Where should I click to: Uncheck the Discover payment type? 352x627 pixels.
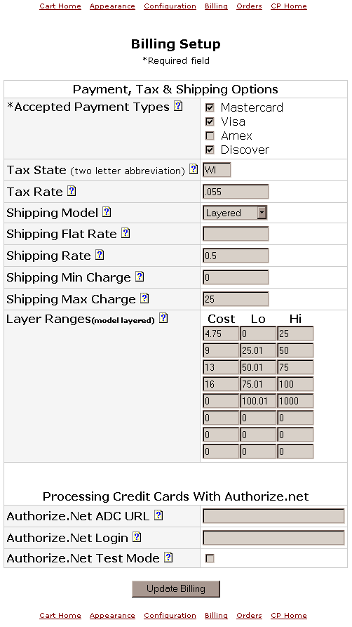[x=210, y=150]
